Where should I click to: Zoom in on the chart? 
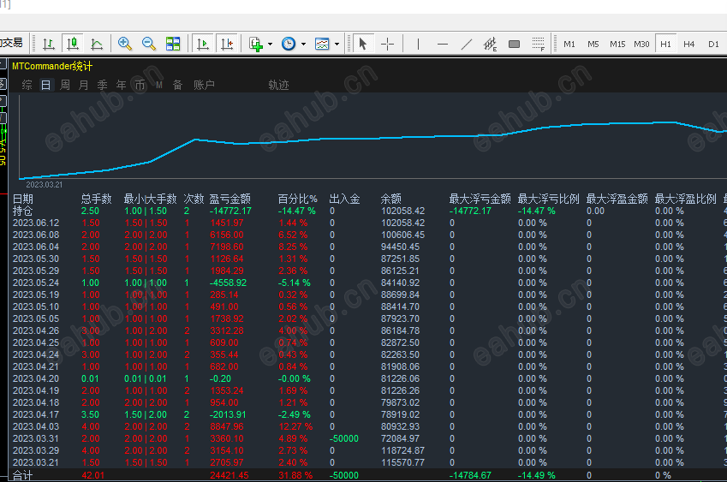click(125, 44)
